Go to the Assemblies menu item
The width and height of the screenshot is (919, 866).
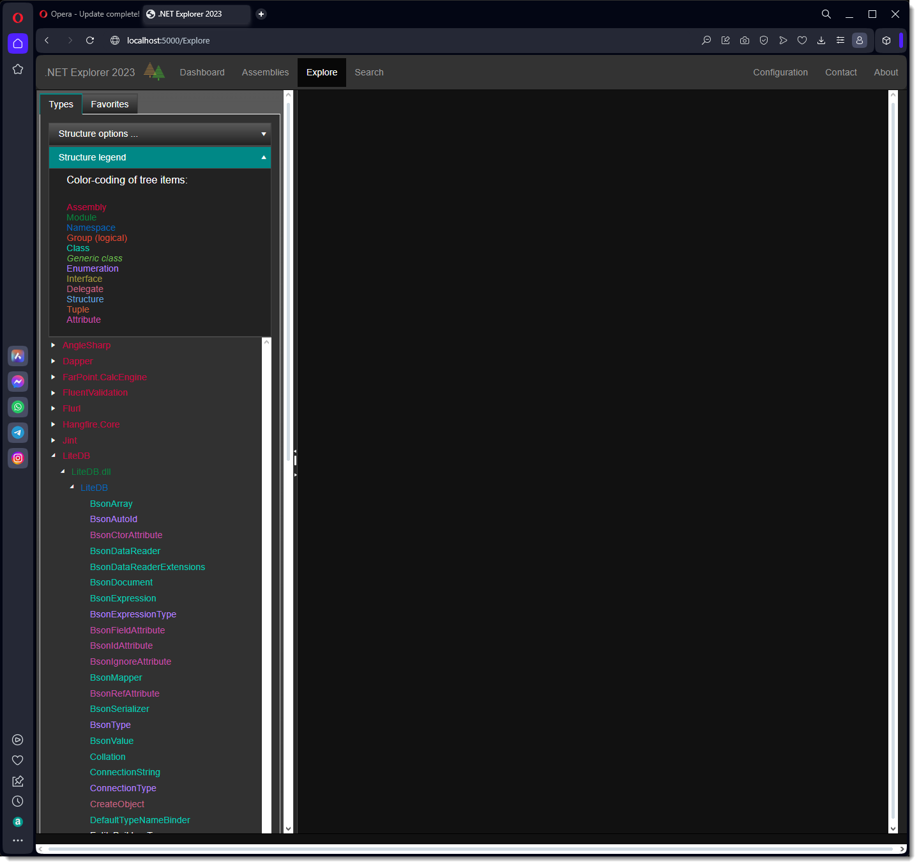[265, 72]
